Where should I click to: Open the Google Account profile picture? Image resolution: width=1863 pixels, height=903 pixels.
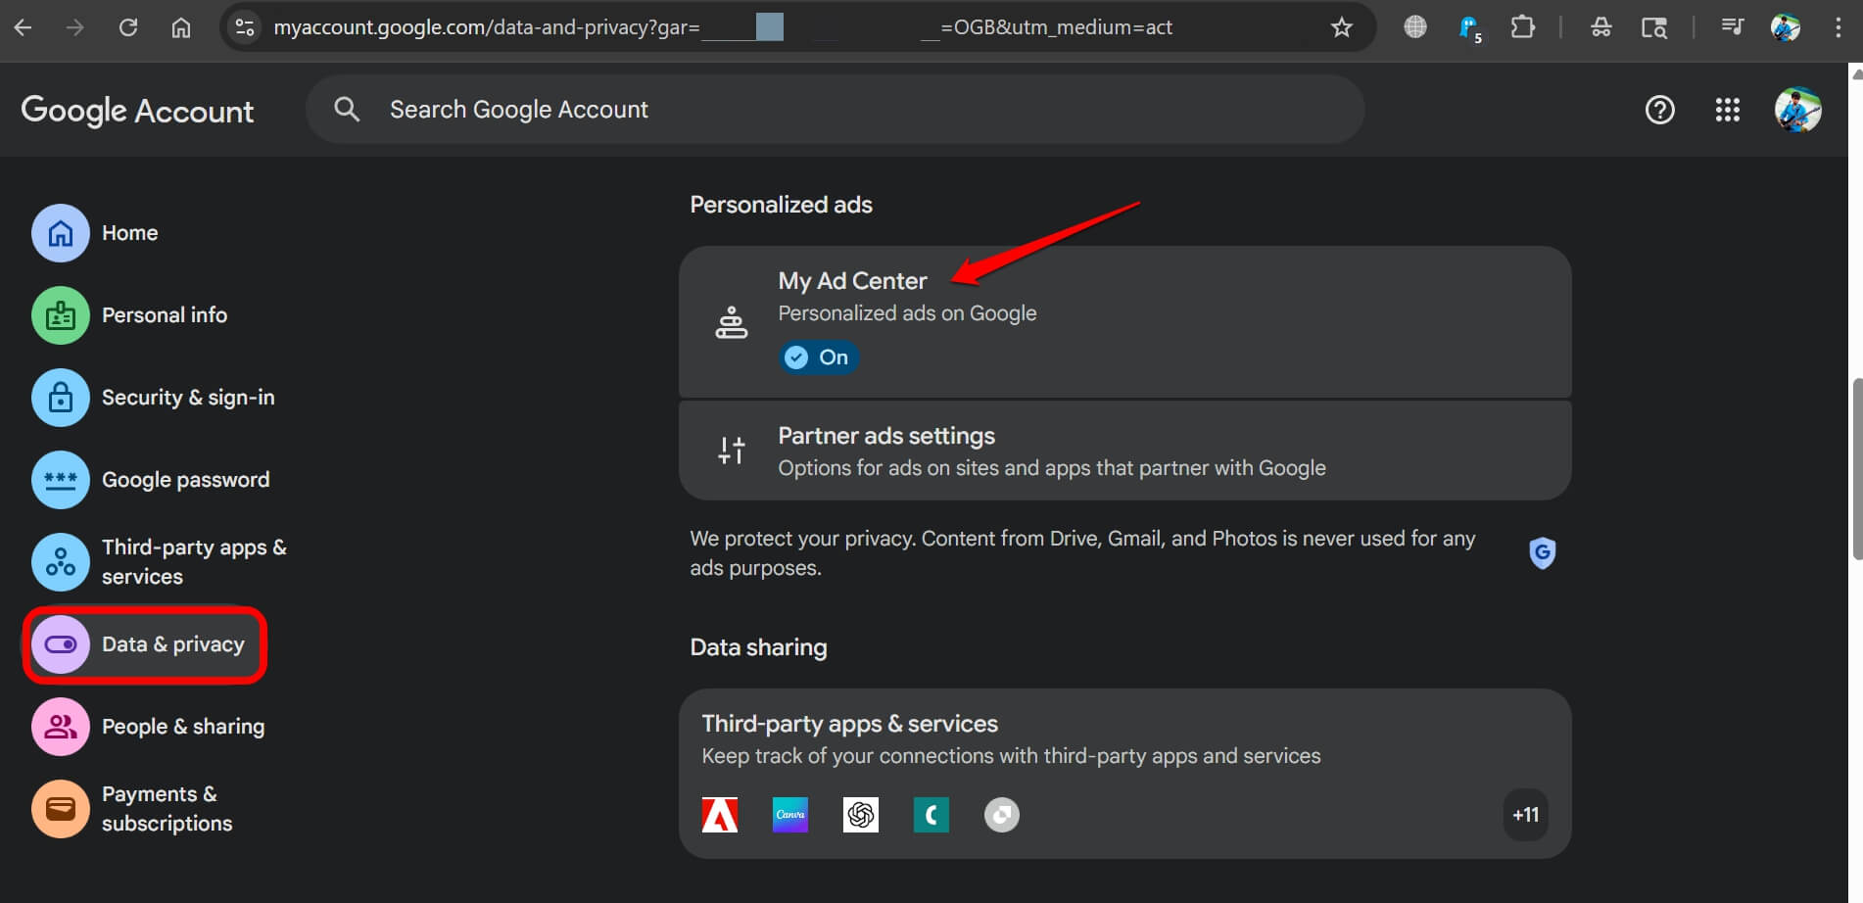[x=1798, y=110]
